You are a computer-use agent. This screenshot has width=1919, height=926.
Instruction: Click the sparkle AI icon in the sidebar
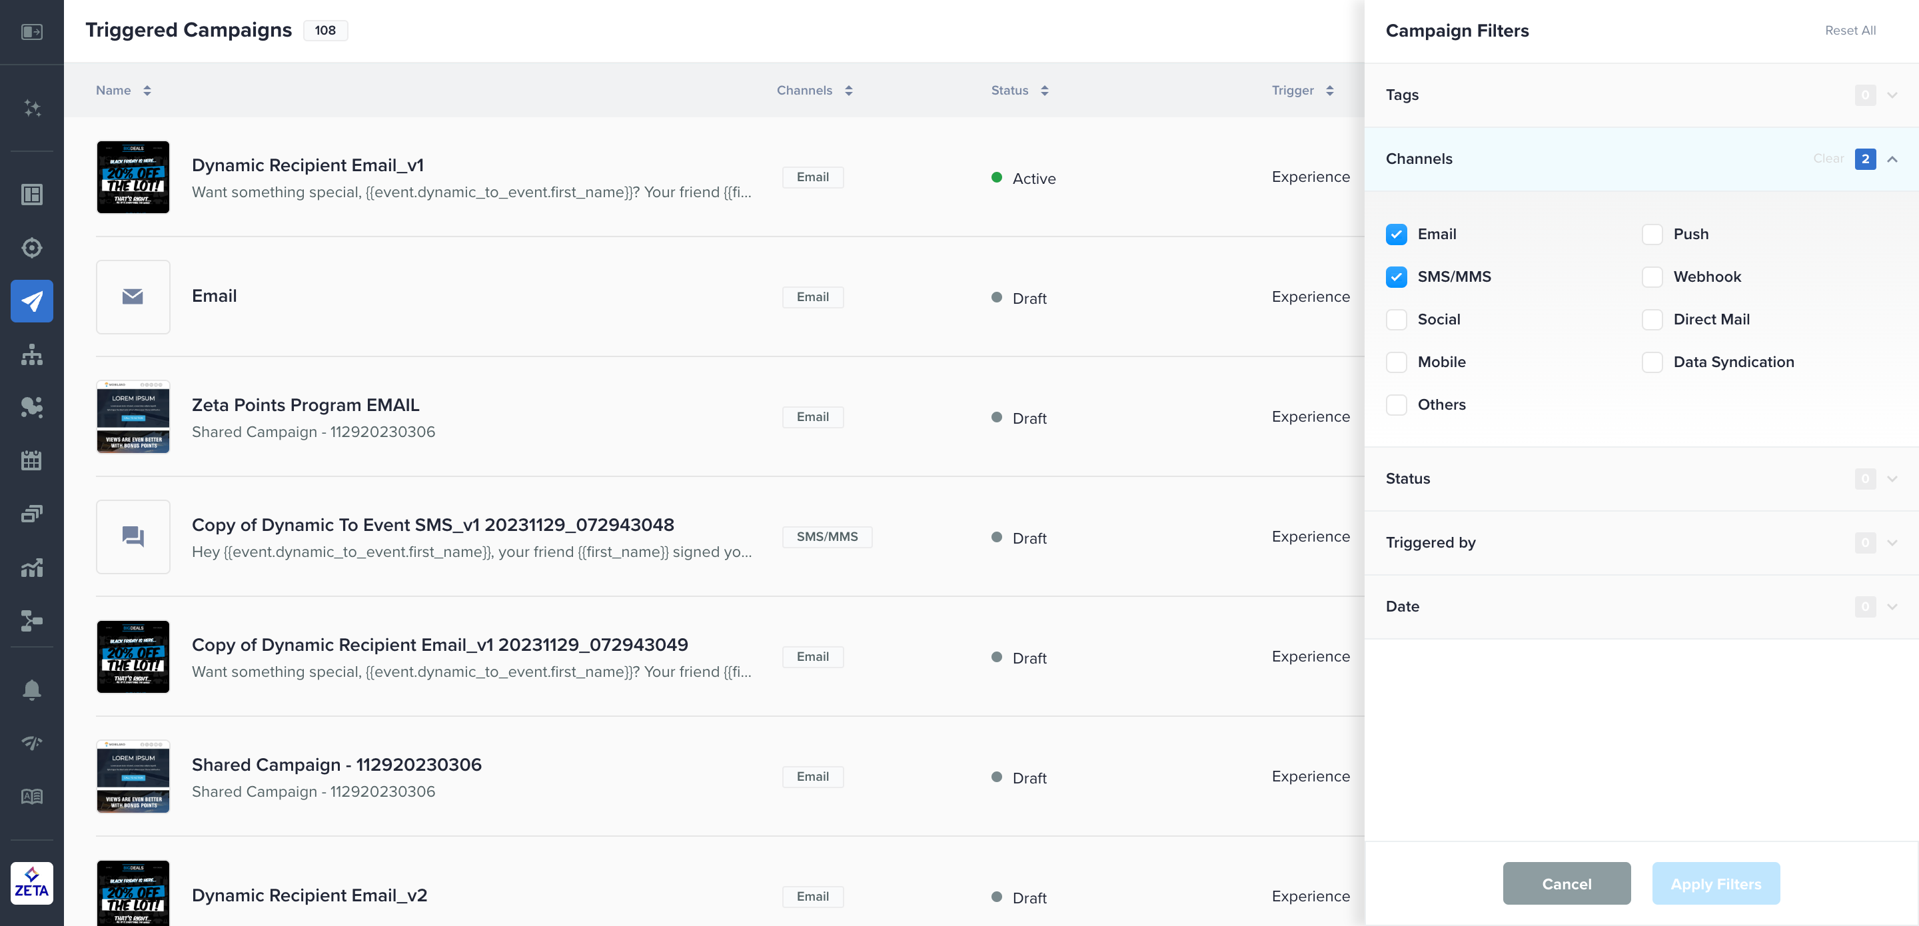tap(32, 108)
